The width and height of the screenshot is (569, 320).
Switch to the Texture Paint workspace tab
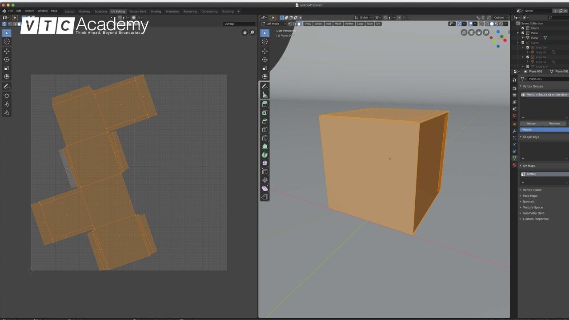click(137, 12)
